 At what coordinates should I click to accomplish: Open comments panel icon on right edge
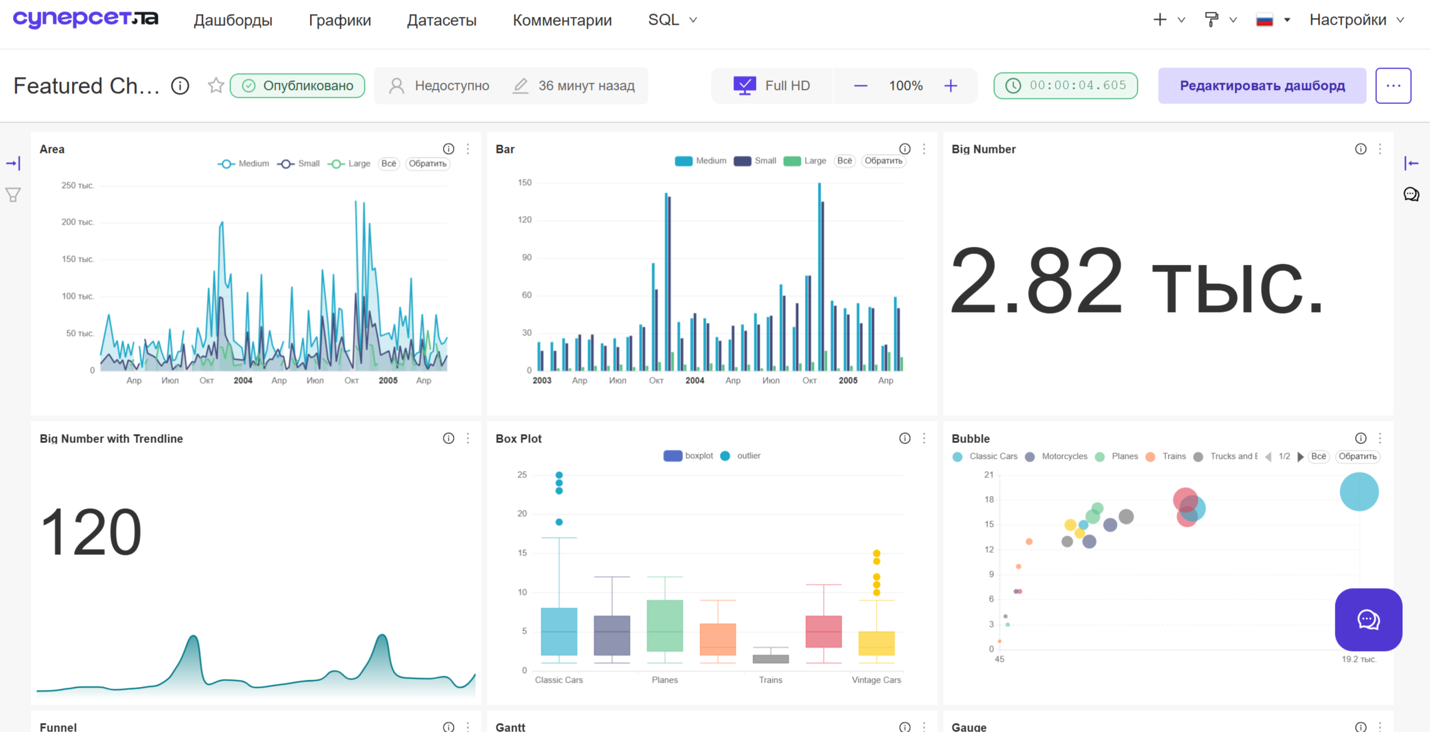point(1411,195)
